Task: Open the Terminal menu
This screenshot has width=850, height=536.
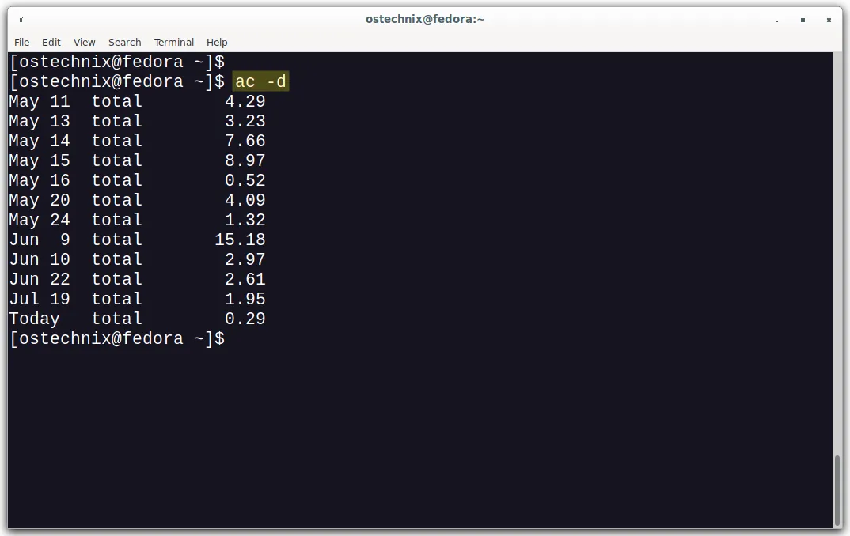Action: coord(174,42)
